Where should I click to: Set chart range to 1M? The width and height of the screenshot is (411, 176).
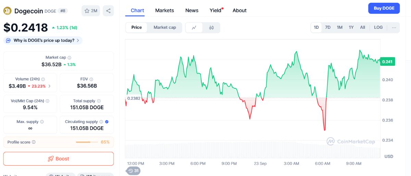pos(339,27)
